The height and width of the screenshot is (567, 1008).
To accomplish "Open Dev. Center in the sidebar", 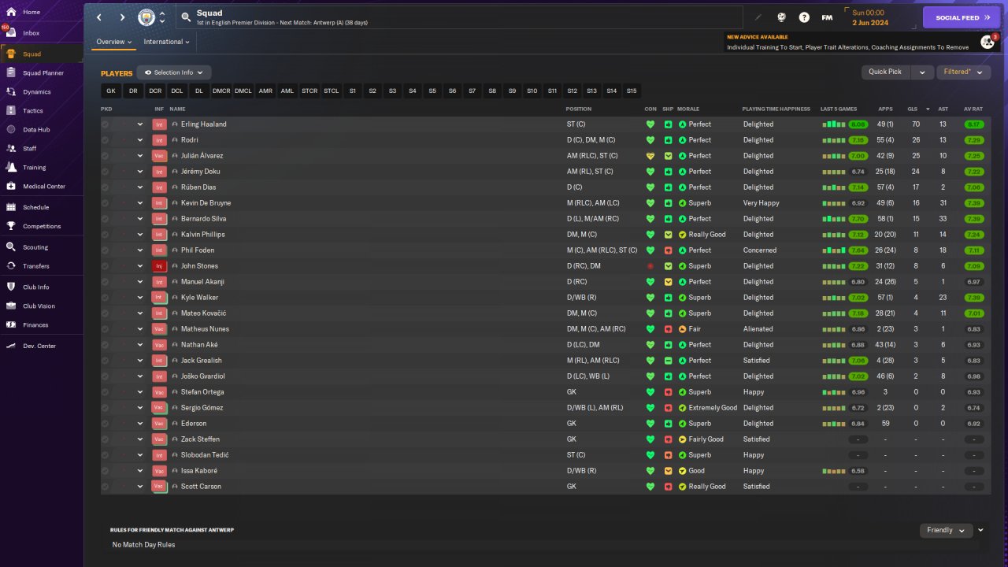I will click(41, 346).
